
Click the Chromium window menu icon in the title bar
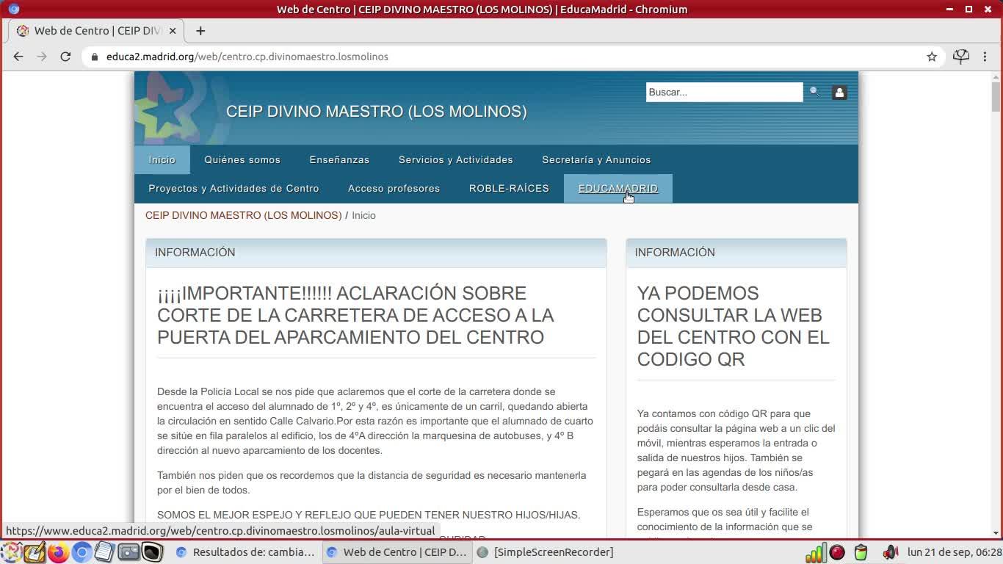click(x=13, y=10)
